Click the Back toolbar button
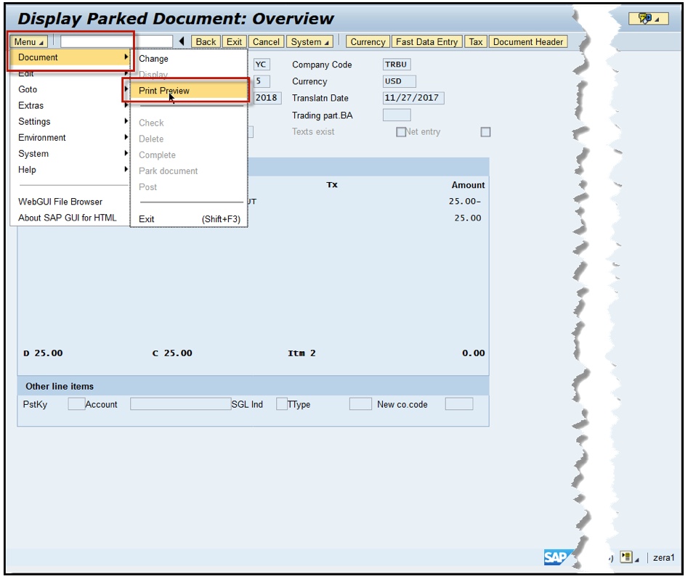 [x=205, y=41]
